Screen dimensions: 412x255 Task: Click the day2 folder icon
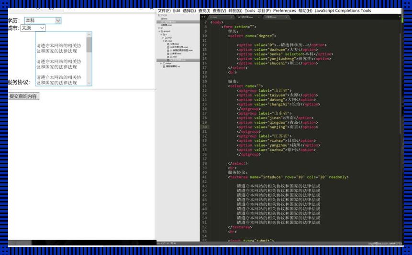click(166, 41)
